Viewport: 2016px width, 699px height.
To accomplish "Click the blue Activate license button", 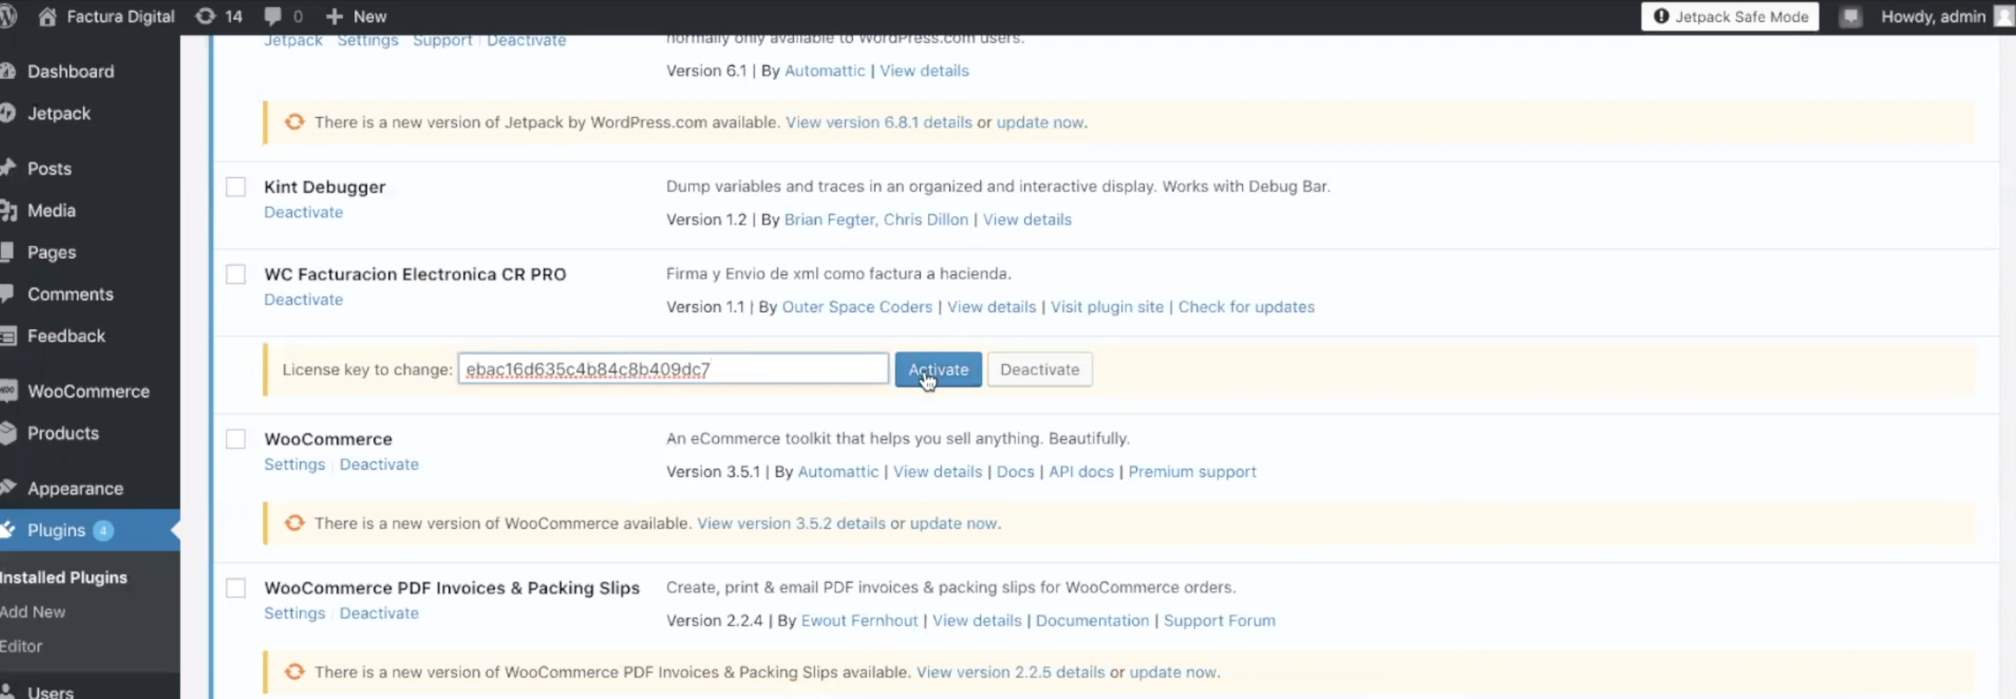I will click(x=938, y=369).
